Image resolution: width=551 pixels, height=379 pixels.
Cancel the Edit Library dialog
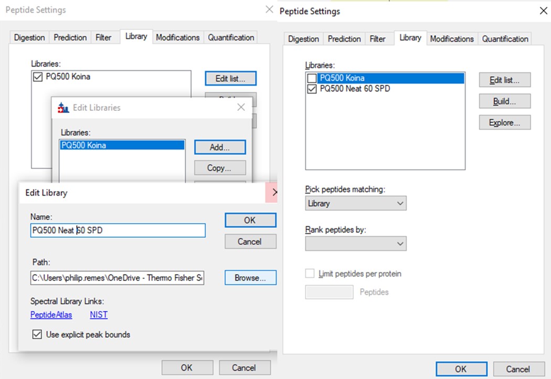(250, 241)
